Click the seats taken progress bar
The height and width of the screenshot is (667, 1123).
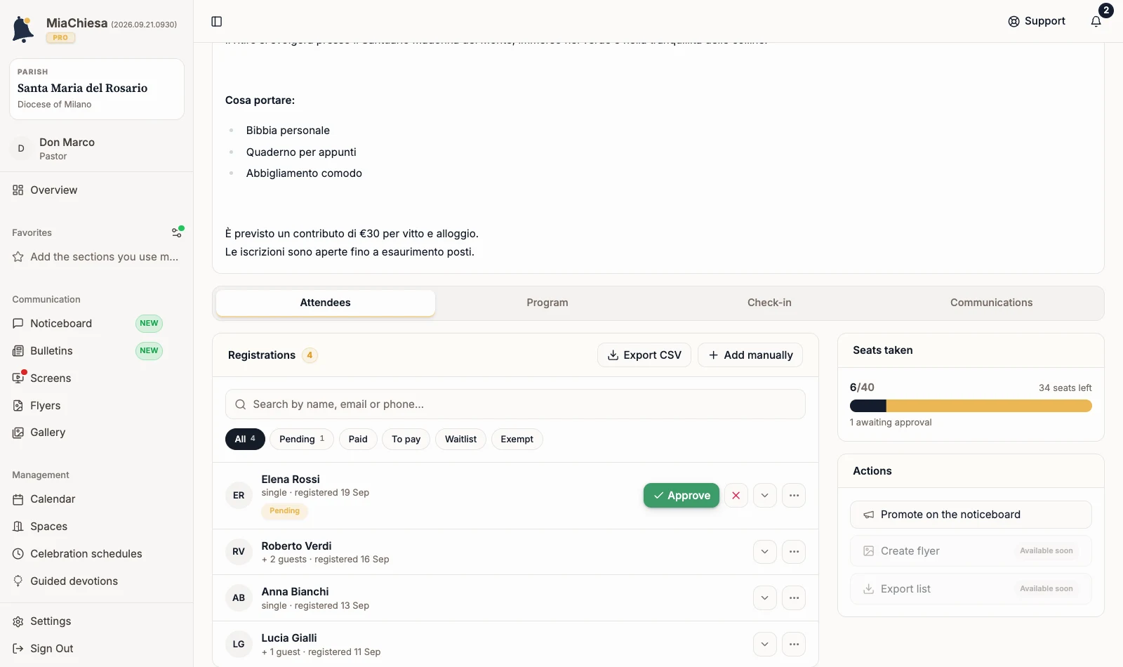(971, 406)
